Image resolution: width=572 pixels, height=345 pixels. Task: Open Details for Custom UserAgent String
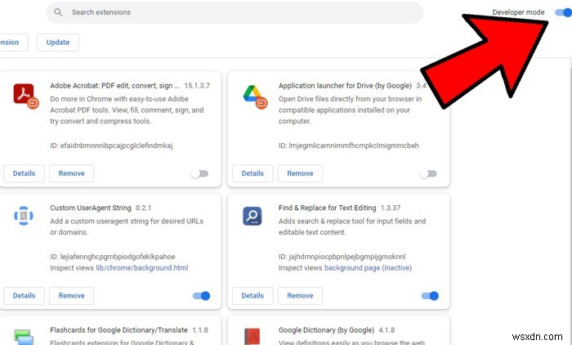24,296
